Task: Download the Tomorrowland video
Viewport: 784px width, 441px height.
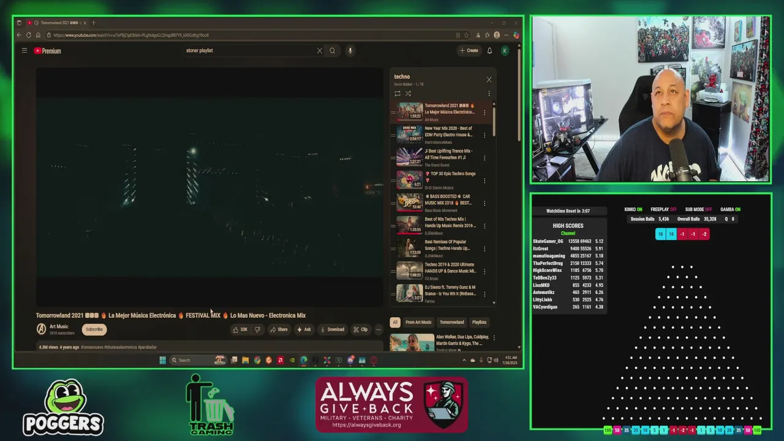Action: click(x=332, y=330)
